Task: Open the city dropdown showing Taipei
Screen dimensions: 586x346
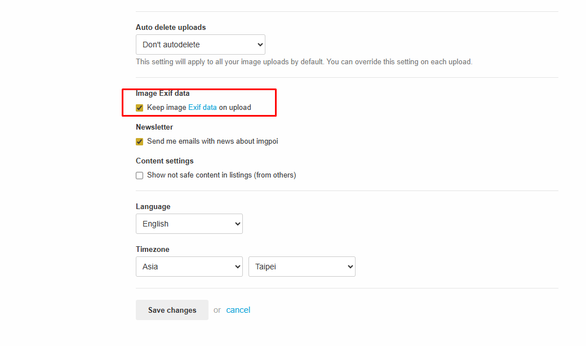Action: tap(301, 267)
